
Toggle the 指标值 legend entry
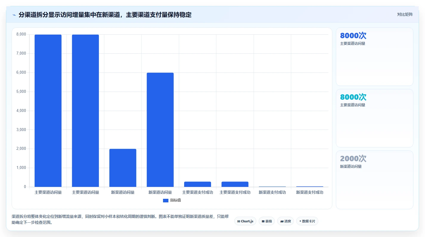172,200
